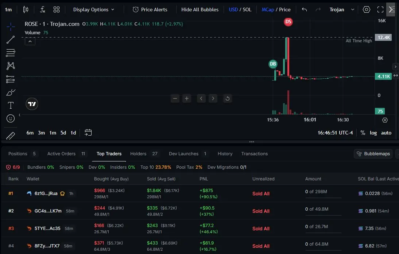Select the pattern drawing tool

11,66
